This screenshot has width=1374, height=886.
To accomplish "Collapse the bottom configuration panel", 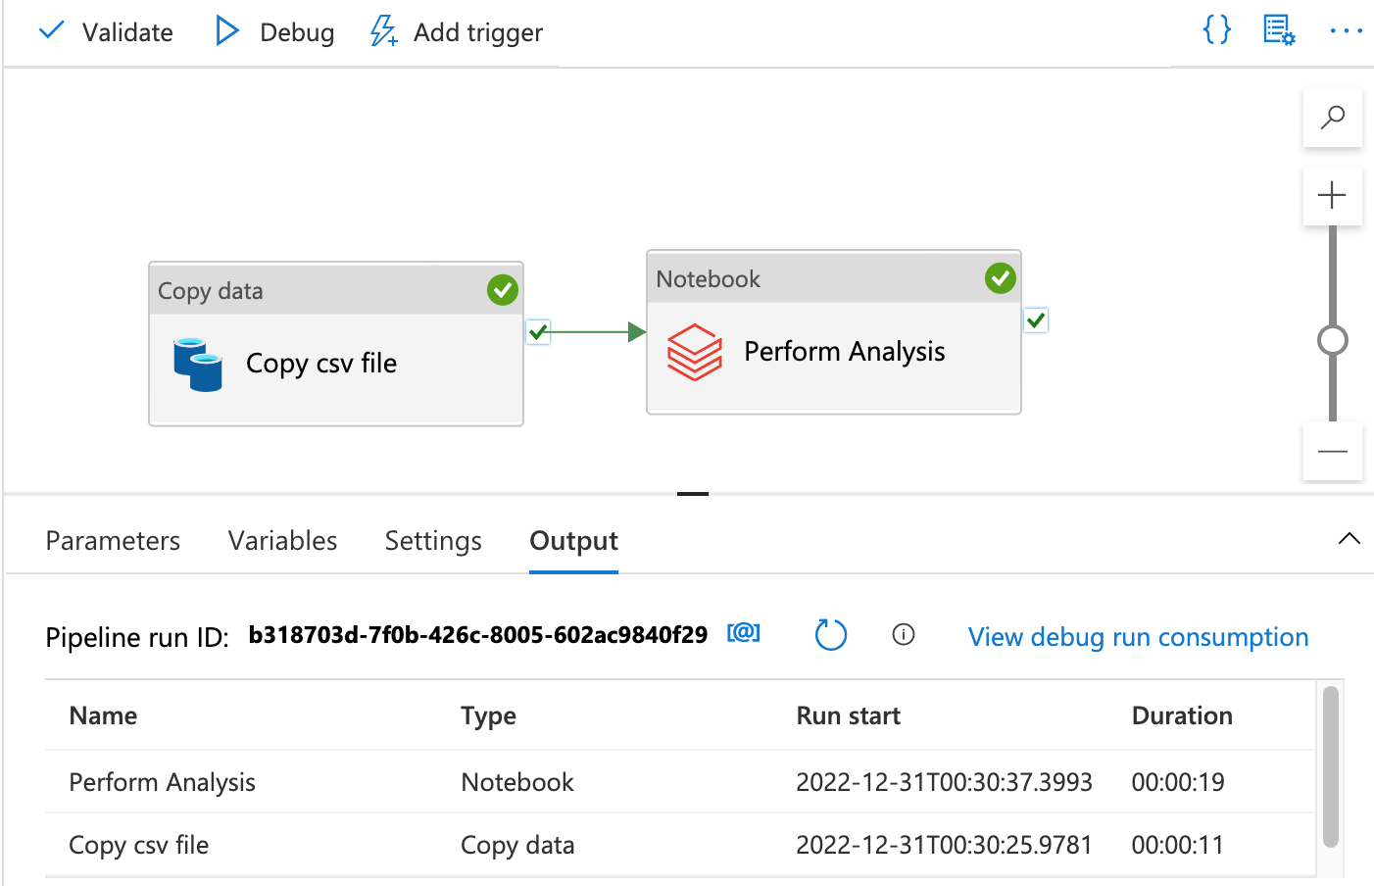I will click(x=1349, y=538).
